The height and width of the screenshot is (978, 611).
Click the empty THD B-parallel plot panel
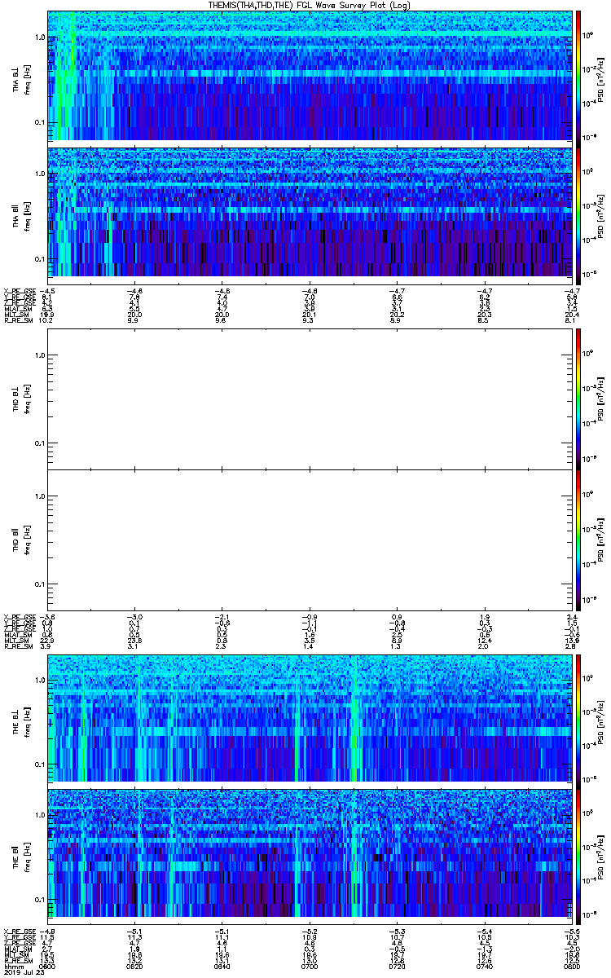[x=309, y=540]
